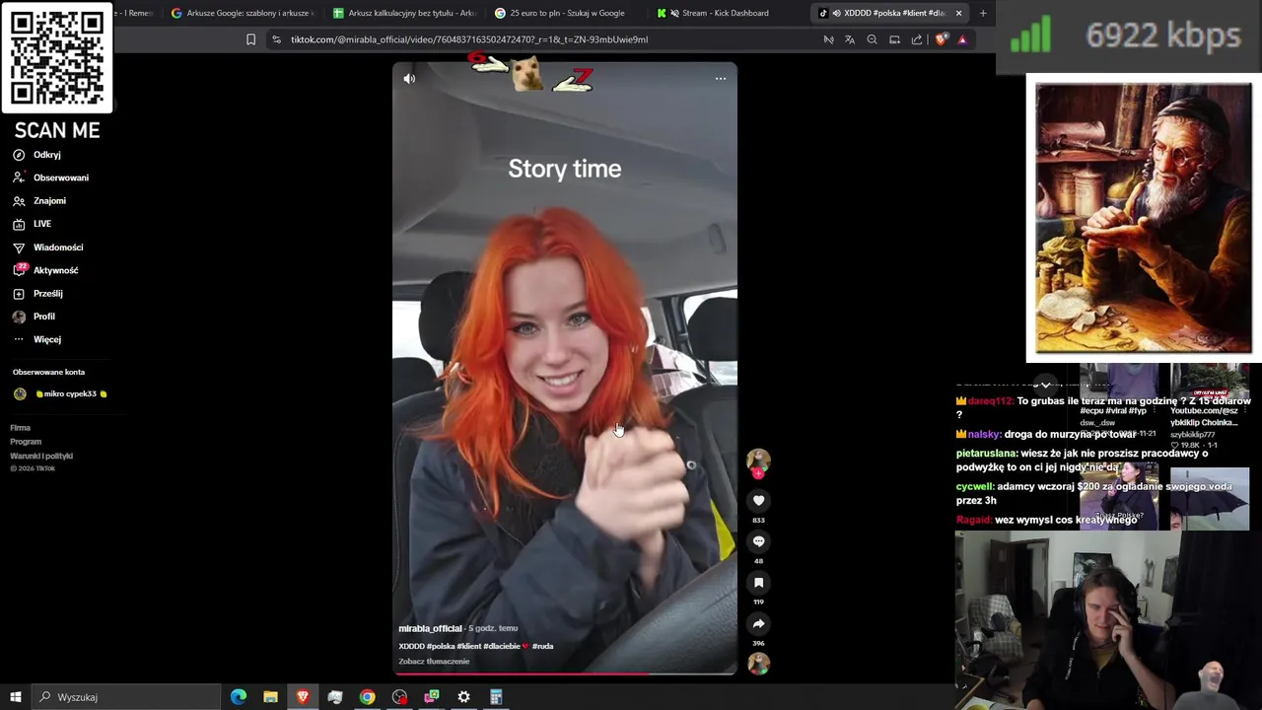Expand the Firma footer section
This screenshot has height=710, width=1262.
pos(21,428)
